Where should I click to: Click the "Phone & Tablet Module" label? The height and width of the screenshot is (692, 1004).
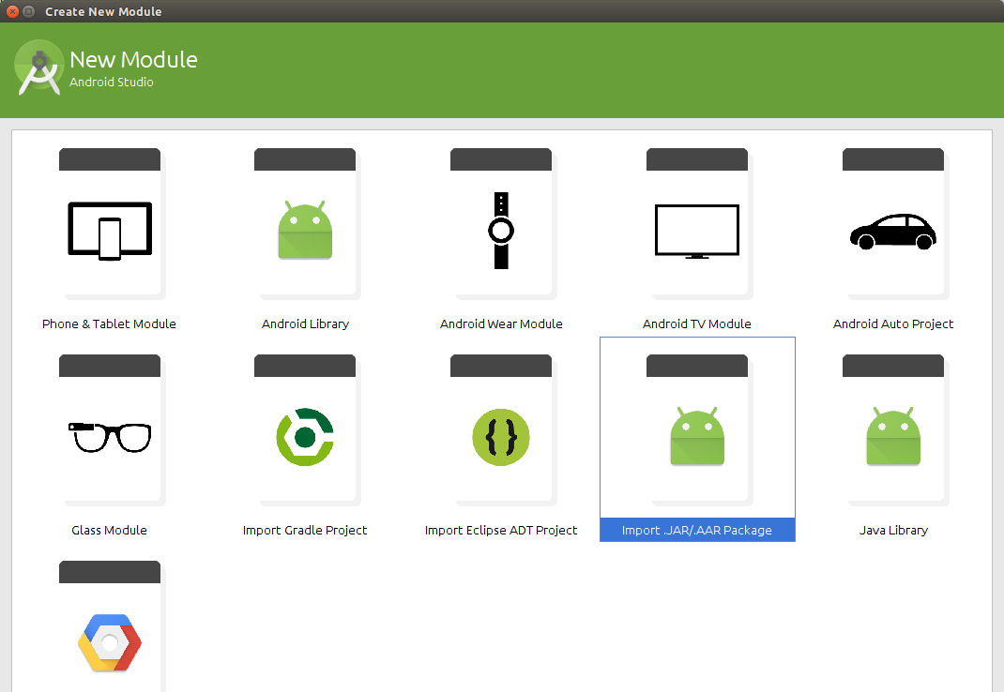tap(109, 323)
